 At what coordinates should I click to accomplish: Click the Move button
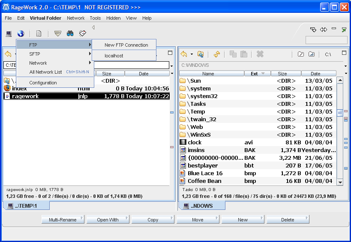coord(198,220)
